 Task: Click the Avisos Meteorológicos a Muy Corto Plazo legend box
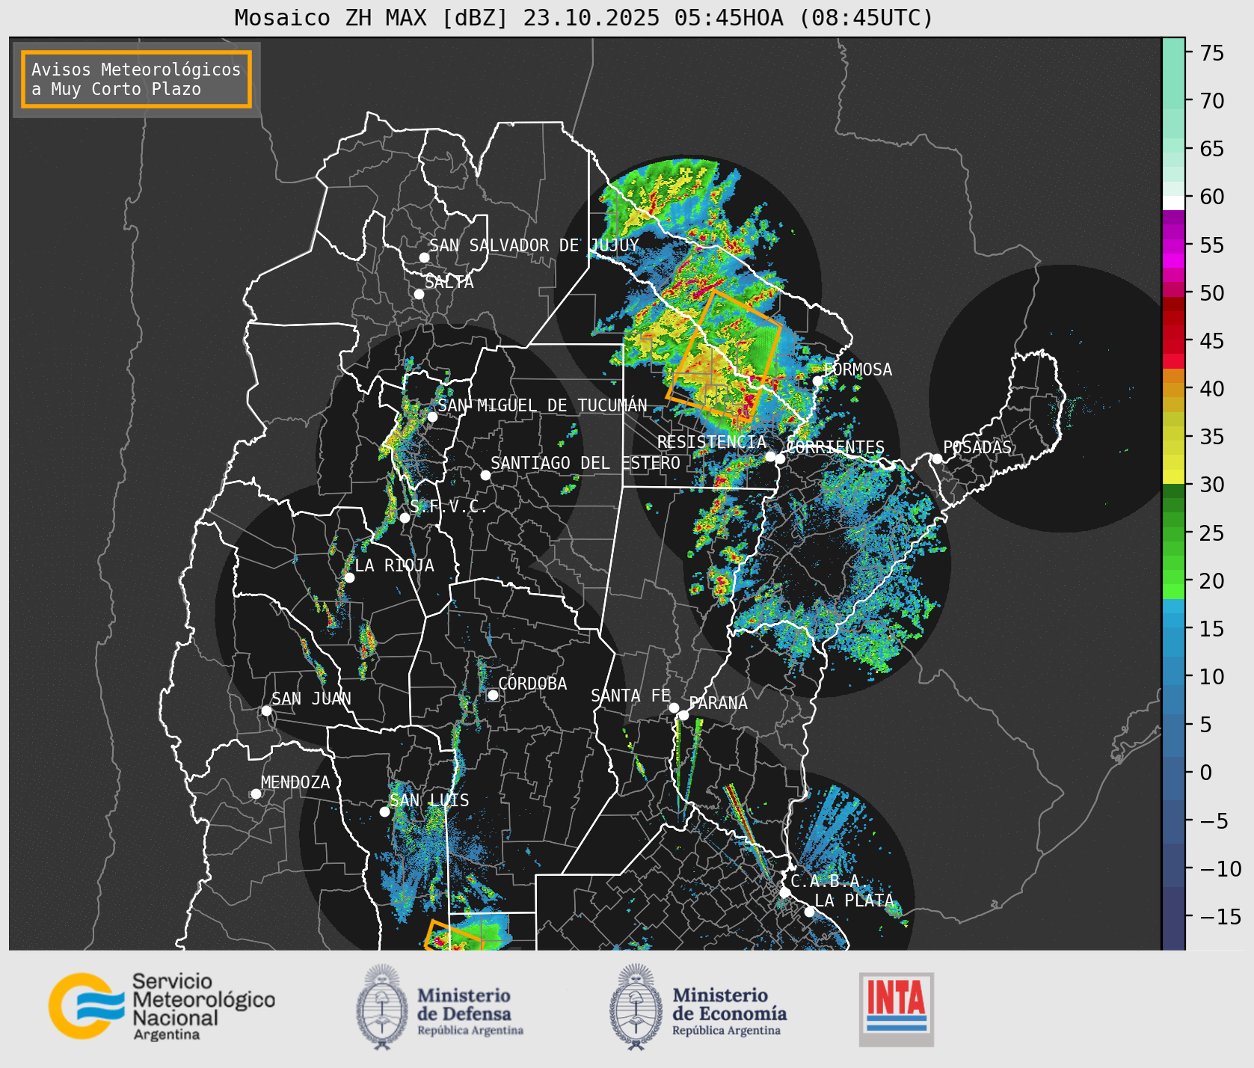(x=136, y=79)
